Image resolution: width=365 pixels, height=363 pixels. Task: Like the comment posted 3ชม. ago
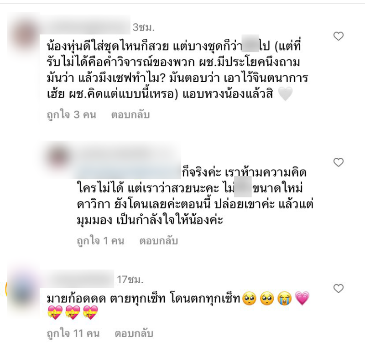(x=339, y=36)
